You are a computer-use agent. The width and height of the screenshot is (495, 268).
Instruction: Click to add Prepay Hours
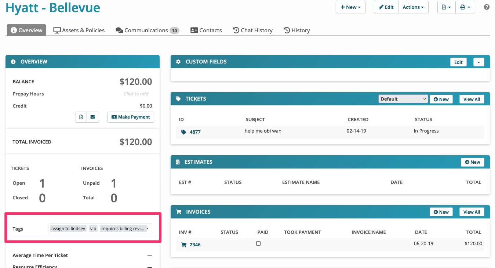tap(136, 94)
